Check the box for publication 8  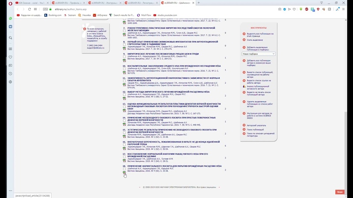[124, 44]
